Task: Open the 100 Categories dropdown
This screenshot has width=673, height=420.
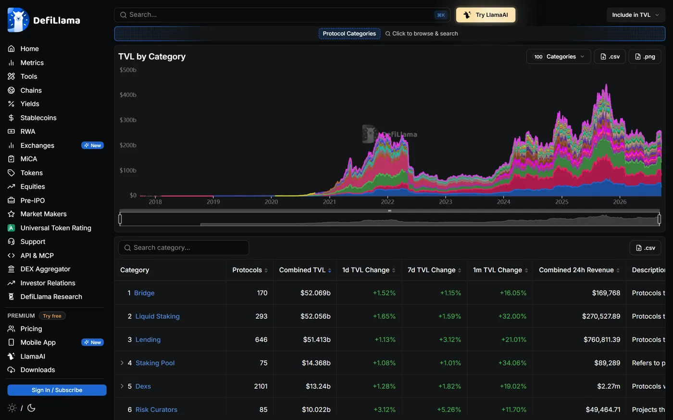Action: click(559, 57)
